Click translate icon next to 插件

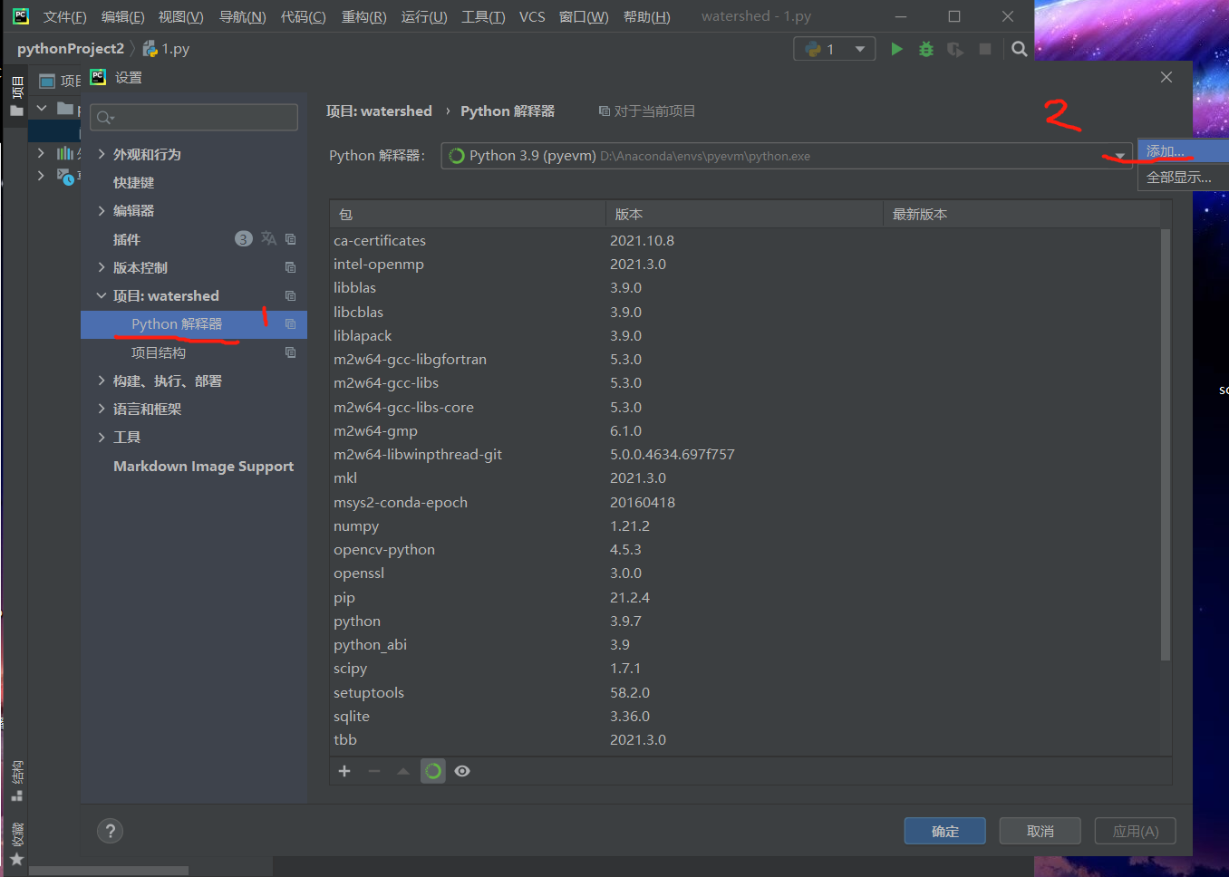click(268, 238)
